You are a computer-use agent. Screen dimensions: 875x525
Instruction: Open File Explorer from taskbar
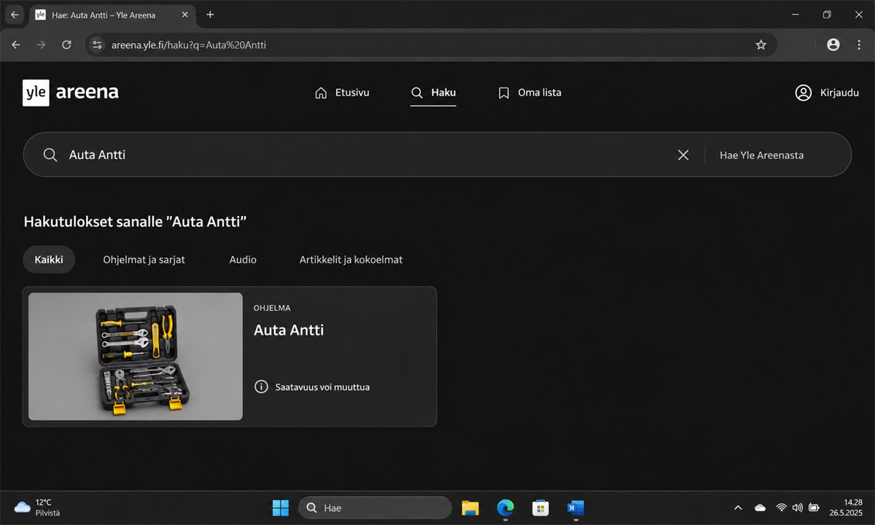point(470,507)
